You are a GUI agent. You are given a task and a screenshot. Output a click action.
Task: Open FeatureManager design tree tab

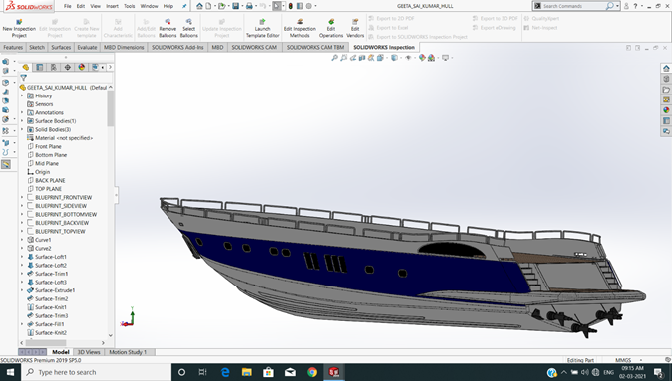[26, 67]
